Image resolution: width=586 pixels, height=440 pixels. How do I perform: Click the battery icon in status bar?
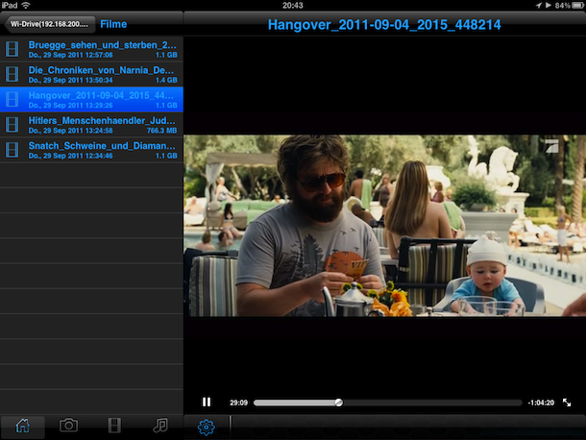[577, 5]
